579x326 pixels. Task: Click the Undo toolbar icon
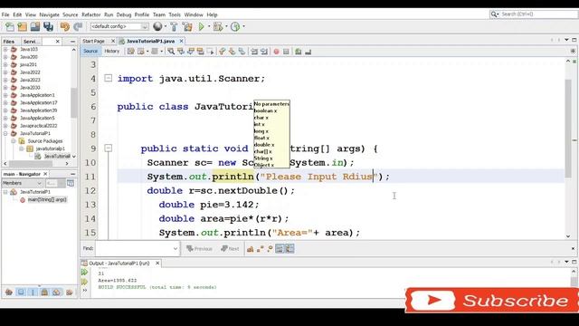pyautogui.click(x=65, y=26)
